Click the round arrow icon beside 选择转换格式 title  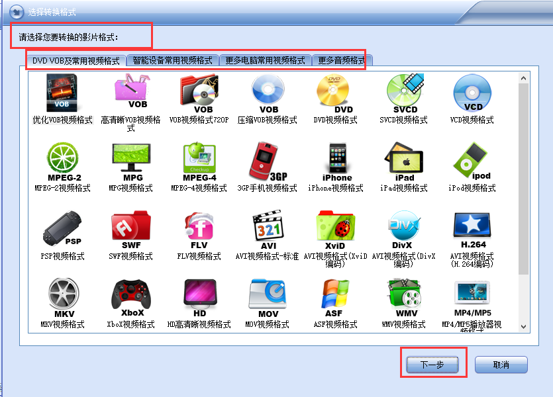[x=16, y=12]
